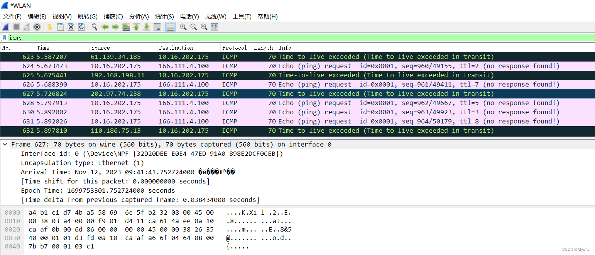The height and width of the screenshot is (255, 595).
Task: Sort packets by the Info column
Action: (436, 48)
